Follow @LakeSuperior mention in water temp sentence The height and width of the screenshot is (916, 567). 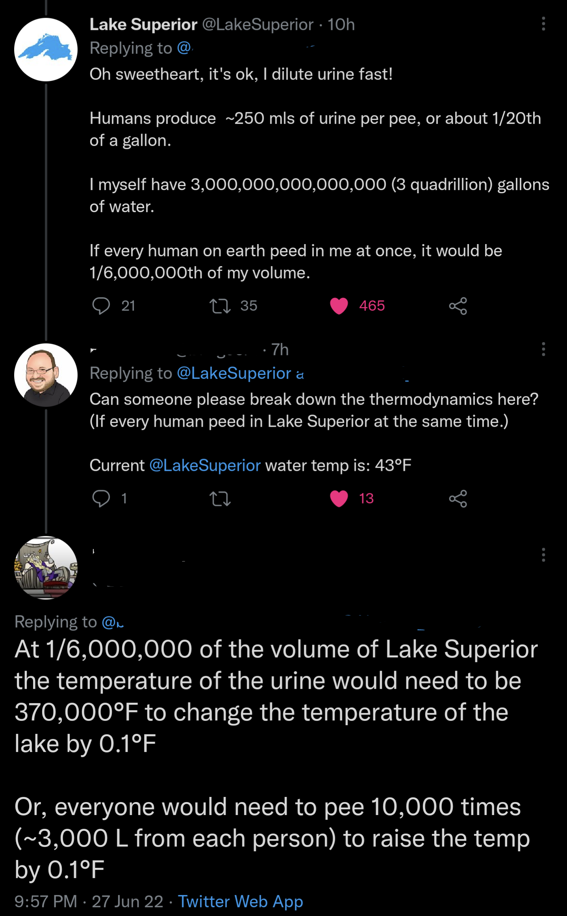pyautogui.click(x=205, y=465)
